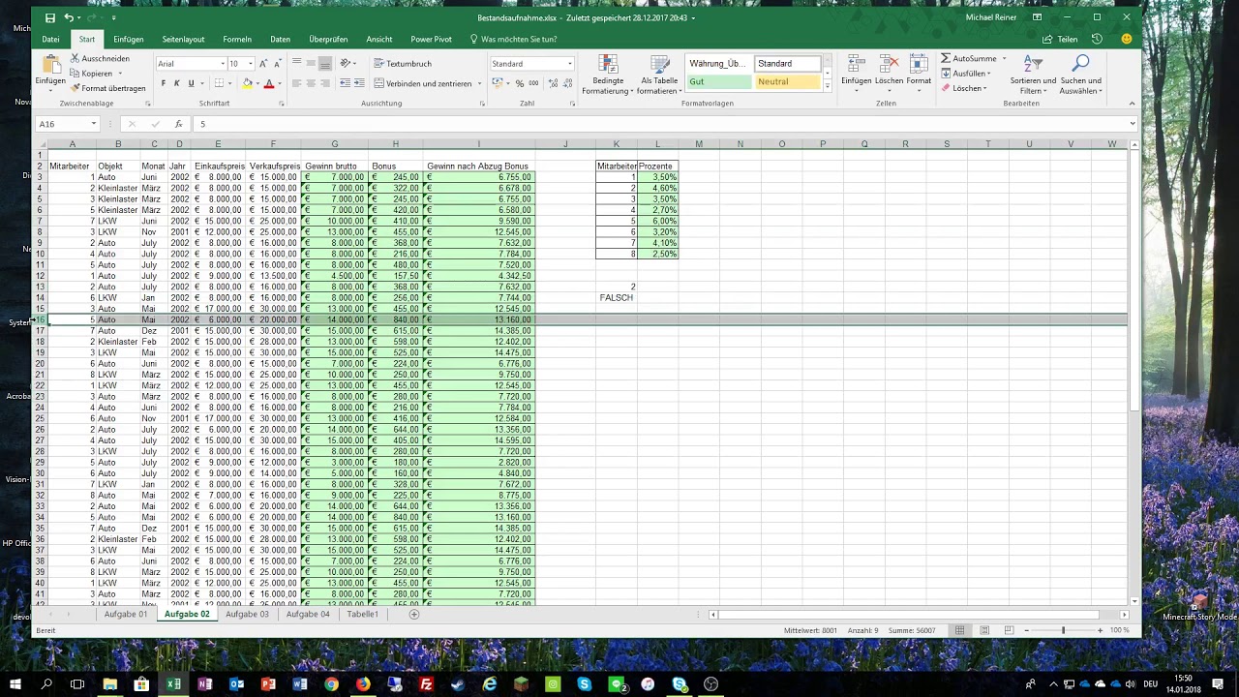Apply cell borders icon
This screenshot has height=697, width=1239.
[x=219, y=83]
